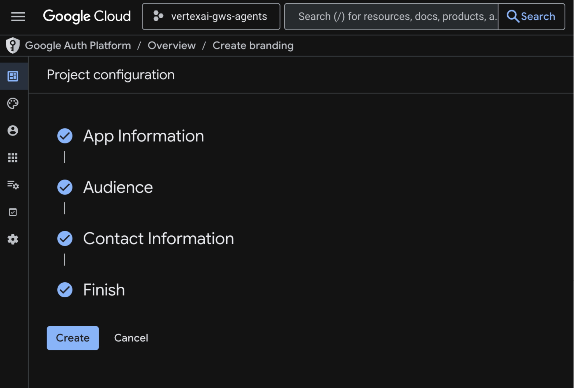
Task: Open the vertexai-gws-agents project selector
Action: click(211, 17)
